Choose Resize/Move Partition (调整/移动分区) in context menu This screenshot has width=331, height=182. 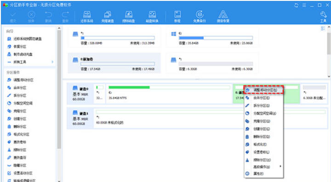click(263, 90)
